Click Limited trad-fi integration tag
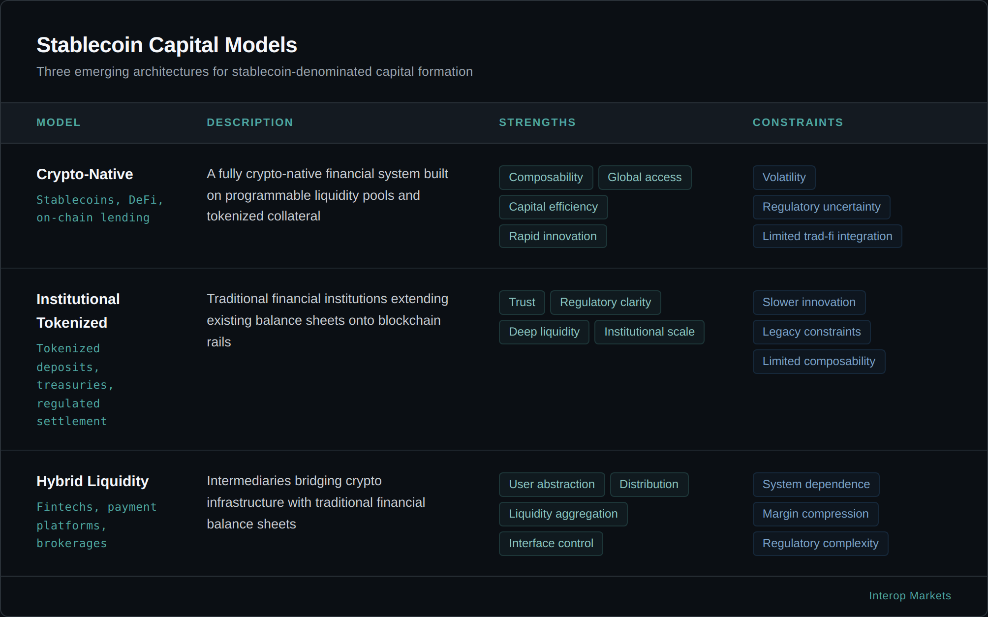 pos(827,237)
